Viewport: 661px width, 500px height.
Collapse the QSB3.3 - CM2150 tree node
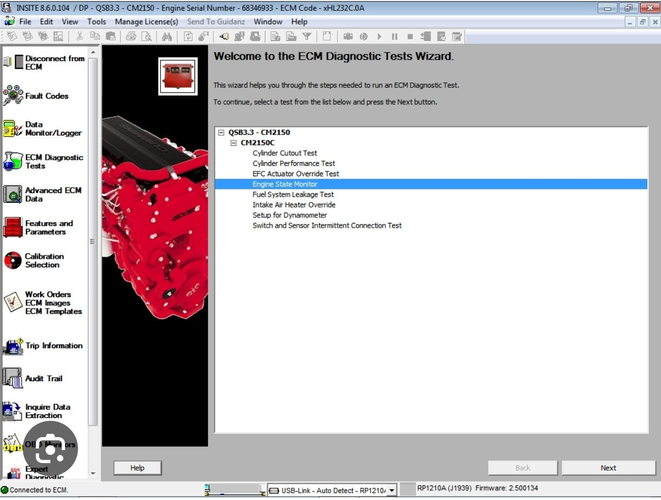[x=221, y=132]
